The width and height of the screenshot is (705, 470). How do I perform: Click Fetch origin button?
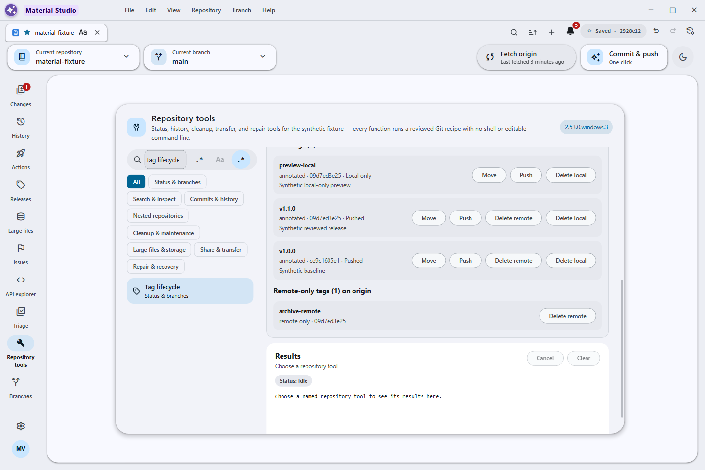(x=526, y=57)
